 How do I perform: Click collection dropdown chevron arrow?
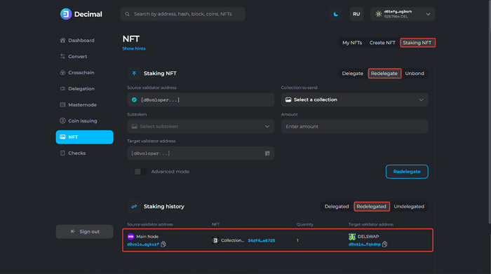(421, 100)
